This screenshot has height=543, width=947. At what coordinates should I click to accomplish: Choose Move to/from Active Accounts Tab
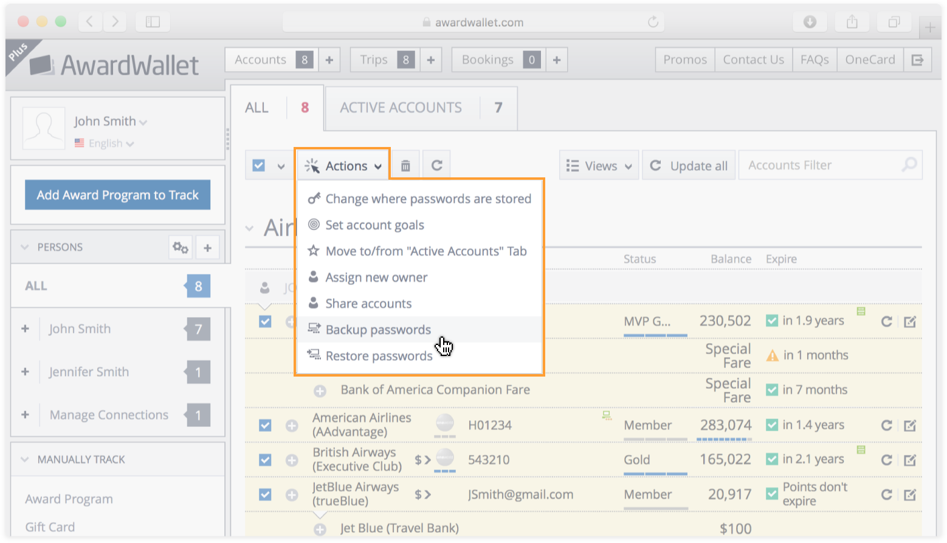[x=419, y=251]
